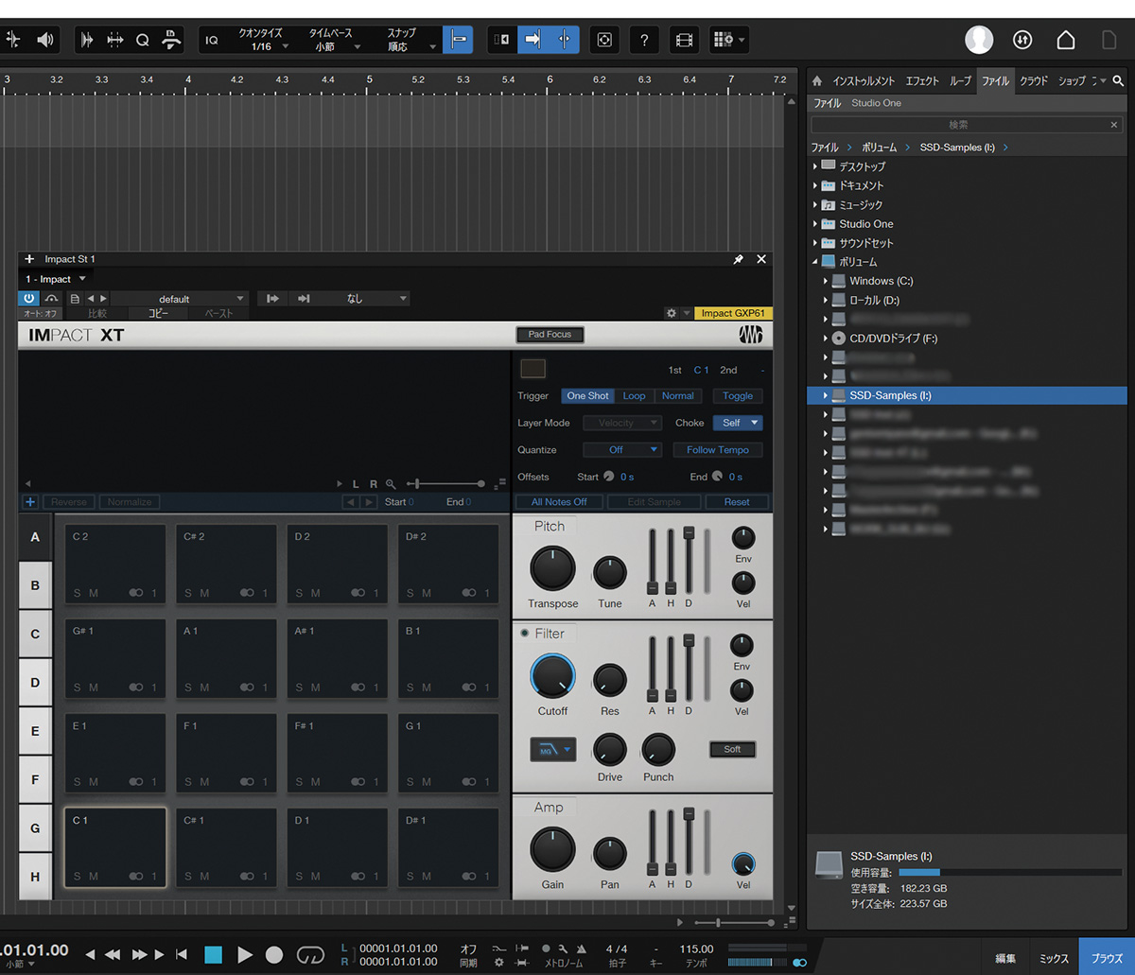Toggle the blue snap button in toolbar
This screenshot has width=1135, height=975.
(x=458, y=40)
